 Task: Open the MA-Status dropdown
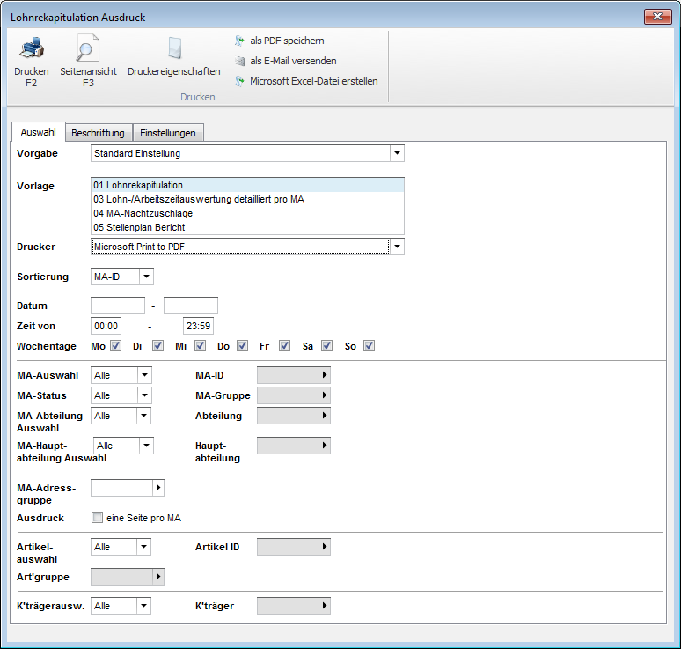(144, 395)
